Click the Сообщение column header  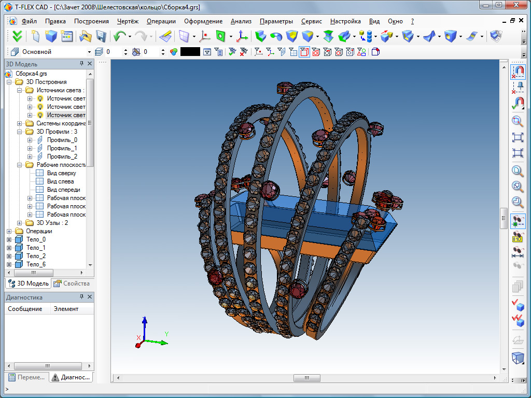click(26, 309)
